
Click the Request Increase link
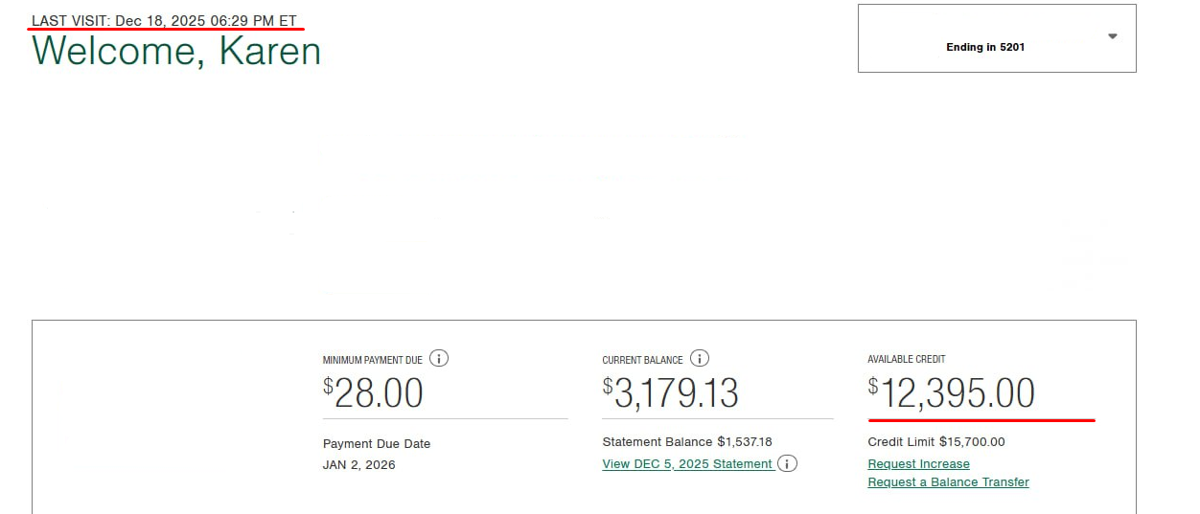point(918,464)
